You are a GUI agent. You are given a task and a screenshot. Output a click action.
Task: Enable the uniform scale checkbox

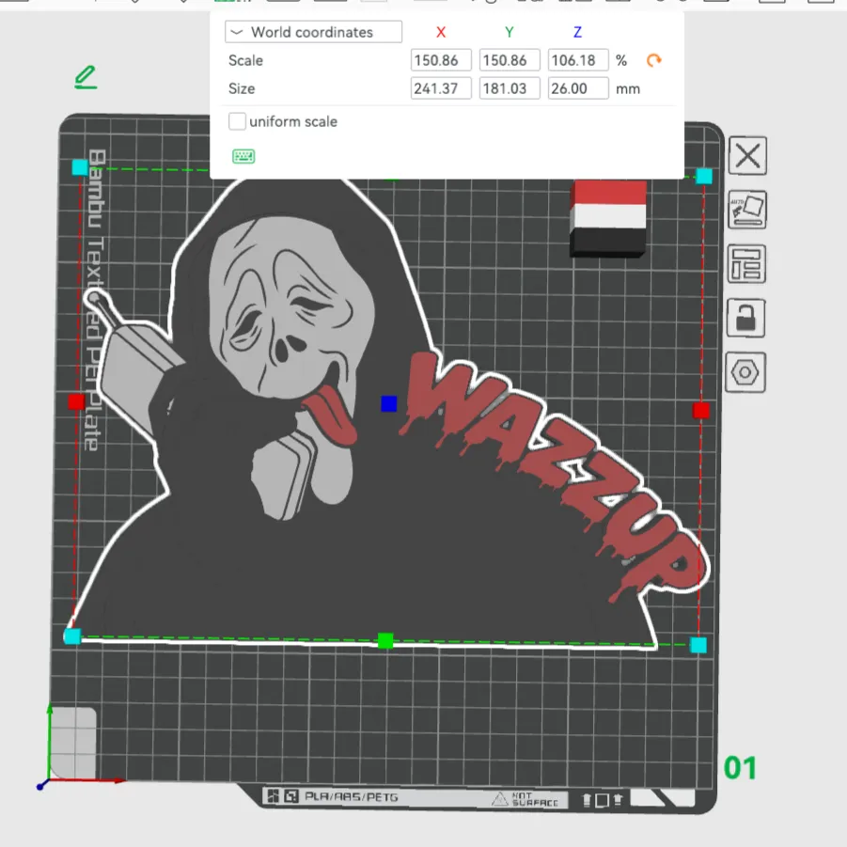(237, 121)
